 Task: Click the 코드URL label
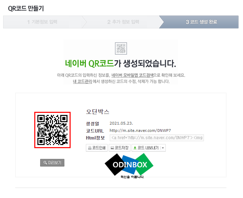[x=95, y=131]
